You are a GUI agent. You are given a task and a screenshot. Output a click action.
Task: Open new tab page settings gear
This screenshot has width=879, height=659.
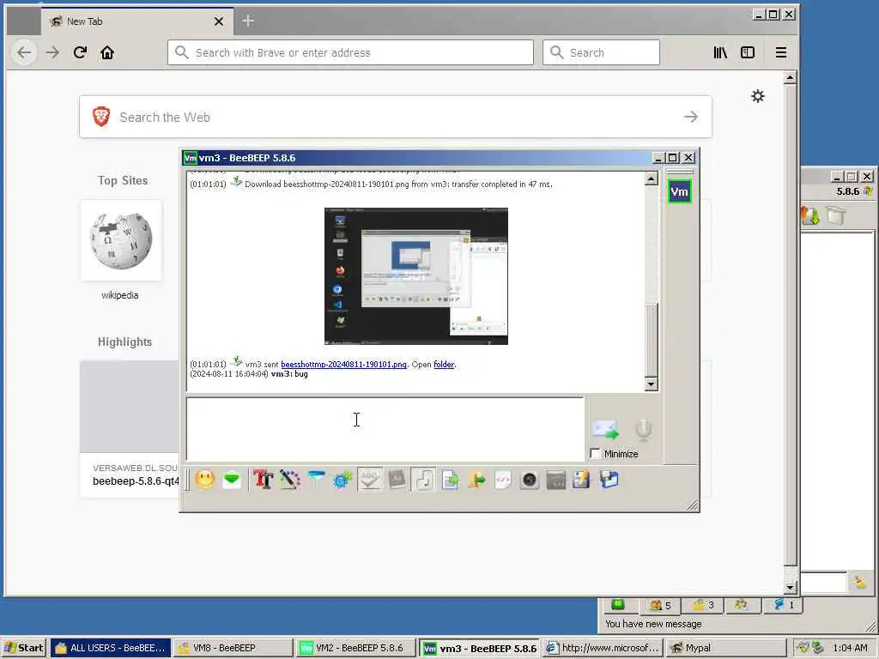pyautogui.click(x=758, y=96)
